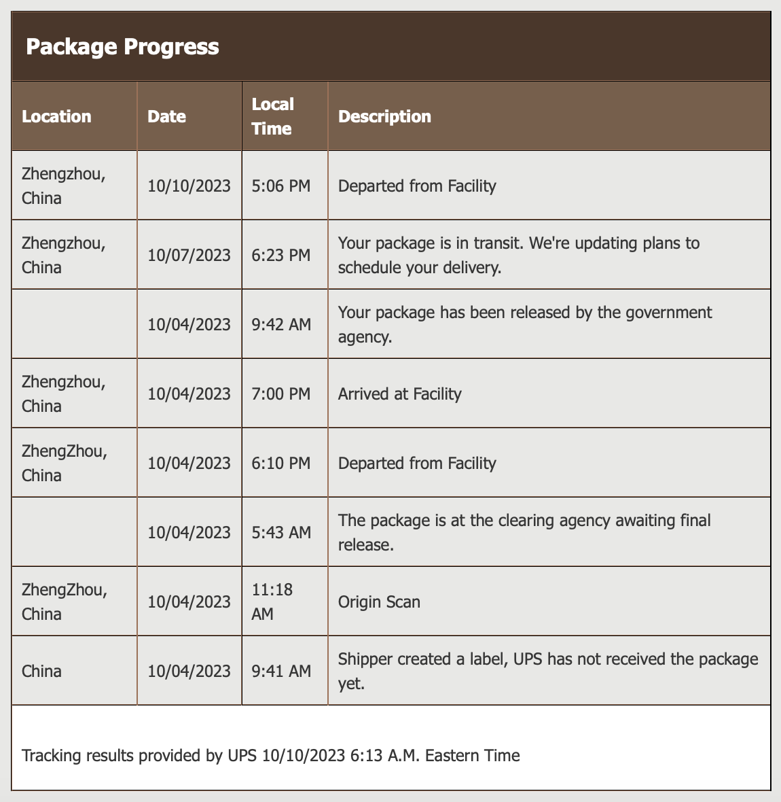Viewport: 781px width, 802px height.
Task: Click the Location column header
Action: 56,116
